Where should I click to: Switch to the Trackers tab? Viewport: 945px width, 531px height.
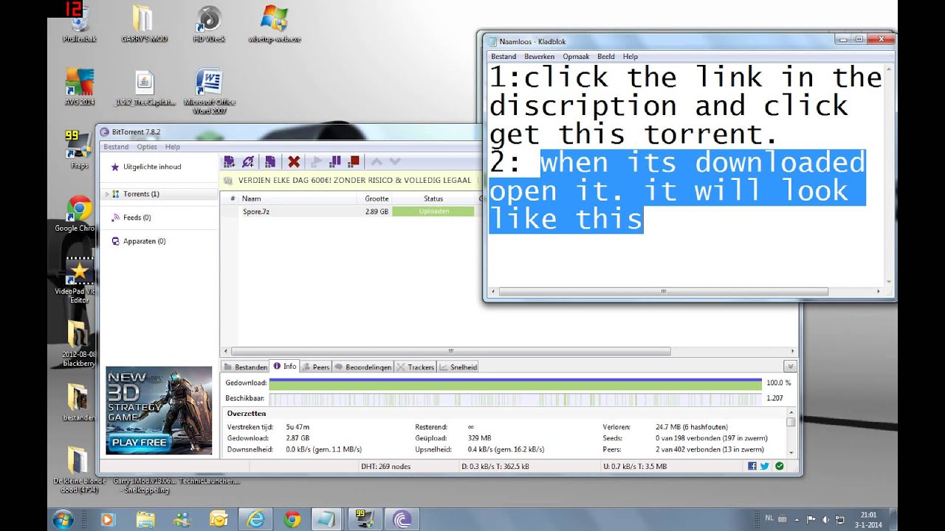(x=416, y=367)
